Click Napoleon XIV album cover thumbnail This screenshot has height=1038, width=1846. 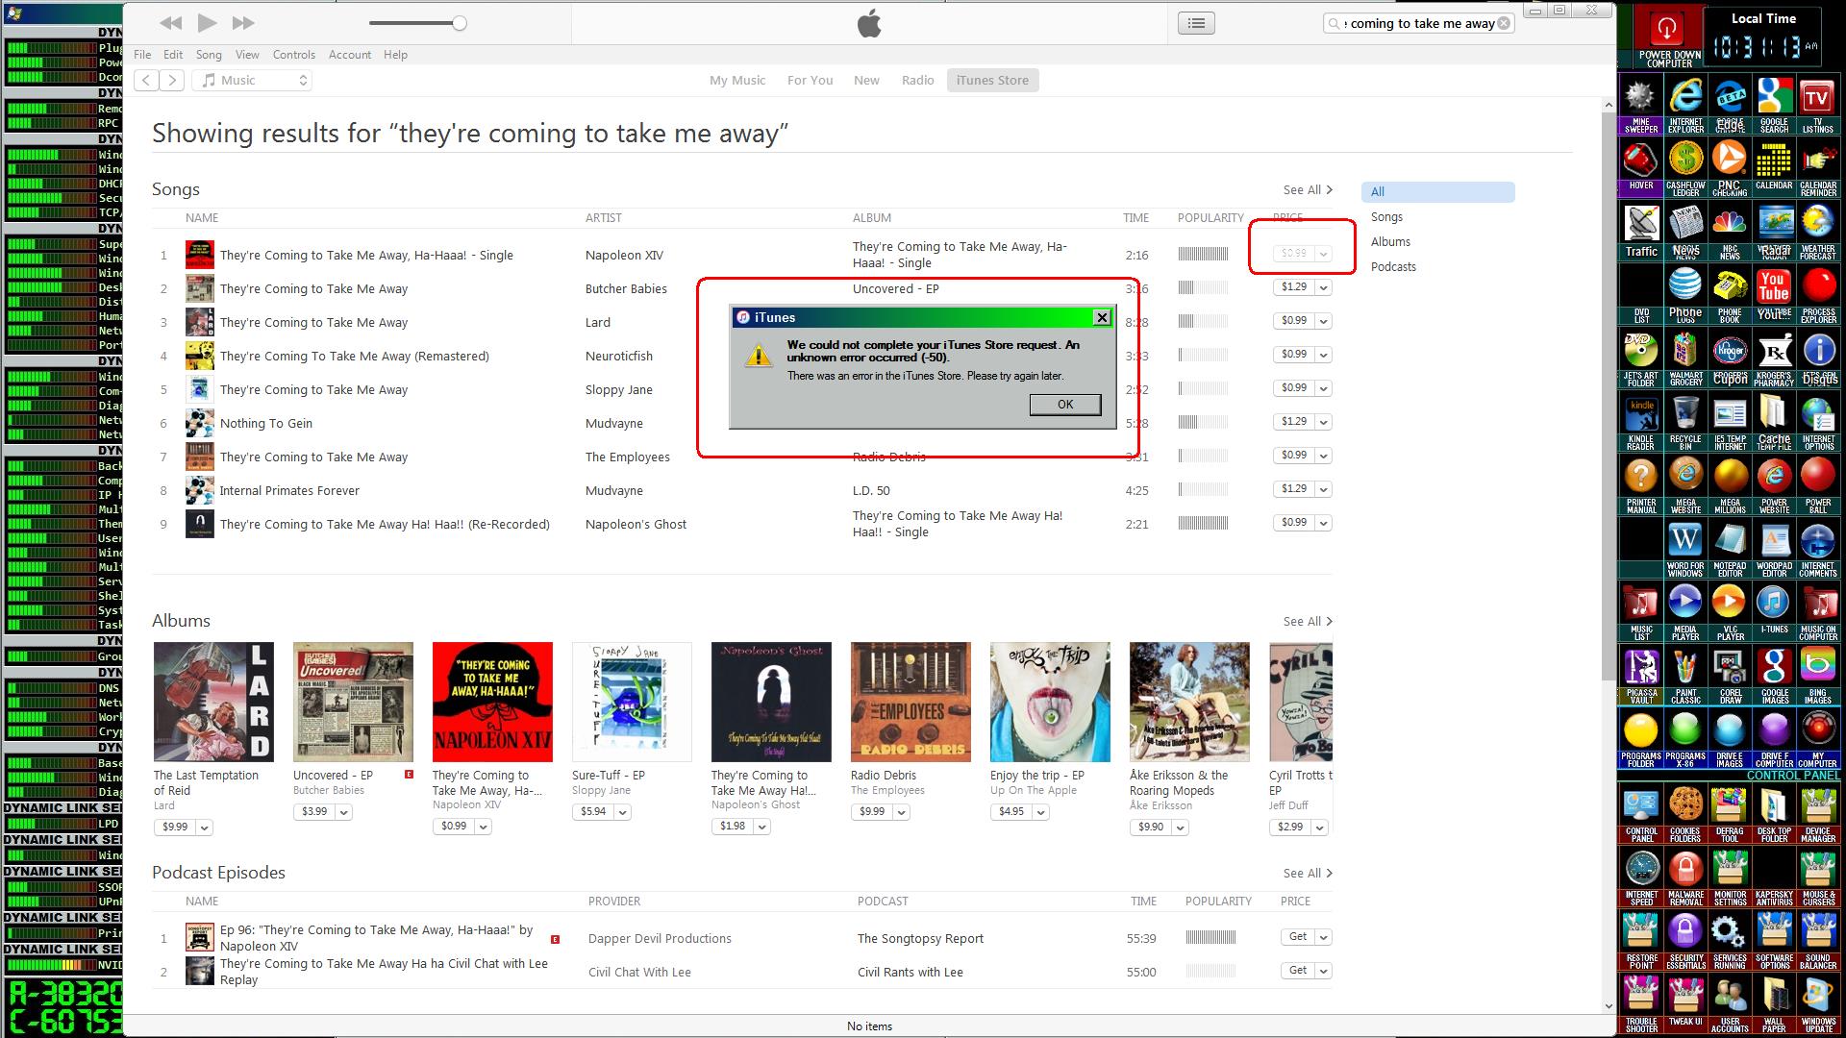coord(492,703)
